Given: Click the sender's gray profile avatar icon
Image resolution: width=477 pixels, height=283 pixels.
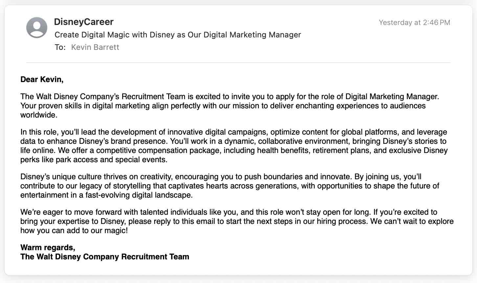Looking at the screenshot, I should pos(37,28).
